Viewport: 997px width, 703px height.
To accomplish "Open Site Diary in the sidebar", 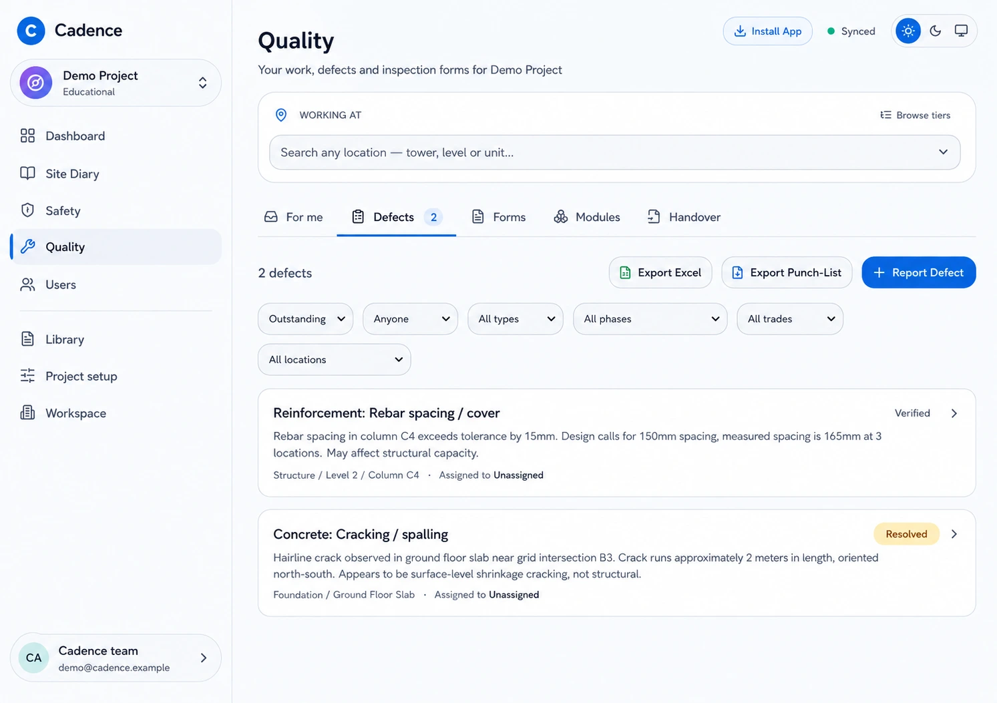I will (x=116, y=174).
